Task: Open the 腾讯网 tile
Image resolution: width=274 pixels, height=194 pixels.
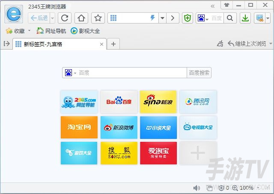Action: (198, 102)
